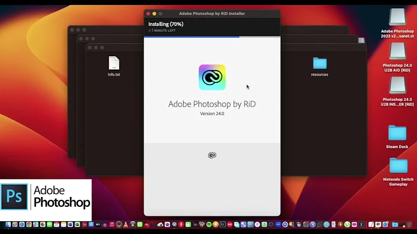Open Launchpad from the Dock
417x234 pixels.
click(x=15, y=225)
